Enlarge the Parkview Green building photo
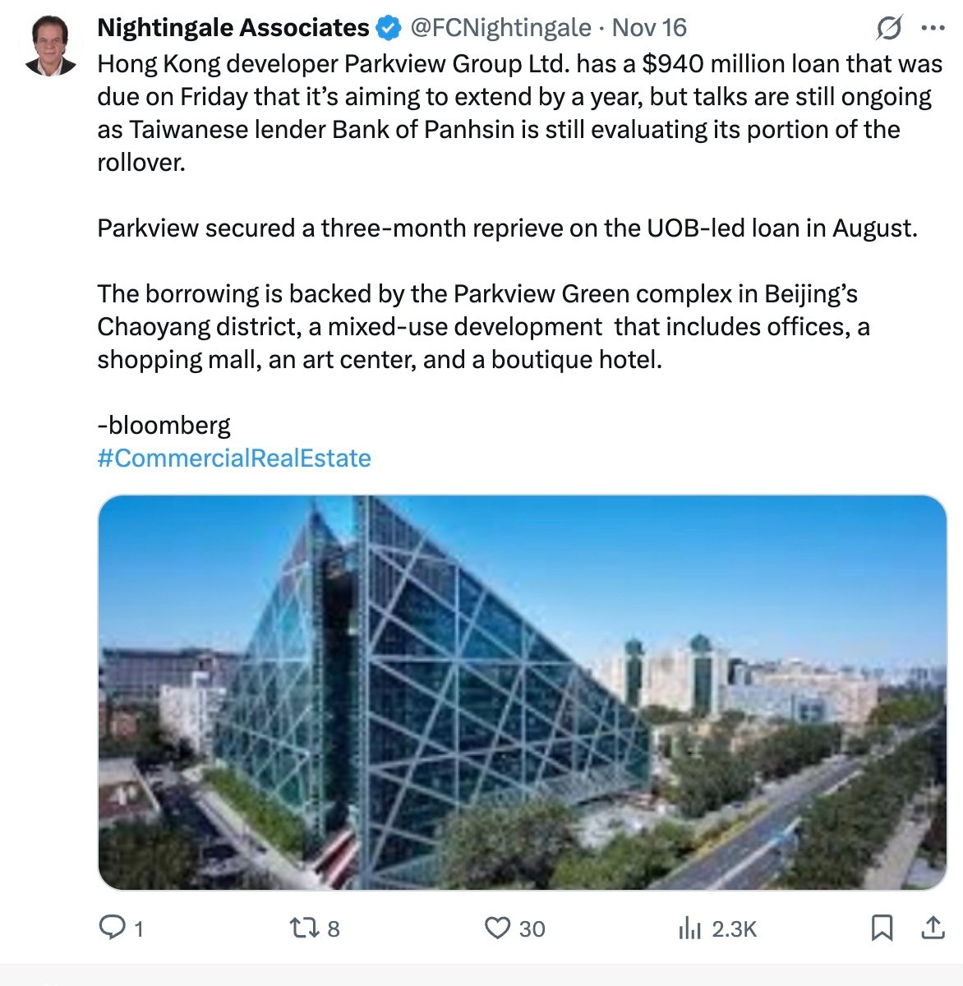The width and height of the screenshot is (963, 986). (x=522, y=692)
